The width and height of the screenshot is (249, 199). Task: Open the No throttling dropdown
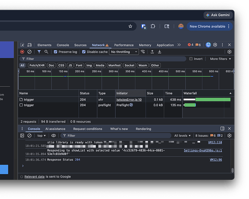(124, 52)
